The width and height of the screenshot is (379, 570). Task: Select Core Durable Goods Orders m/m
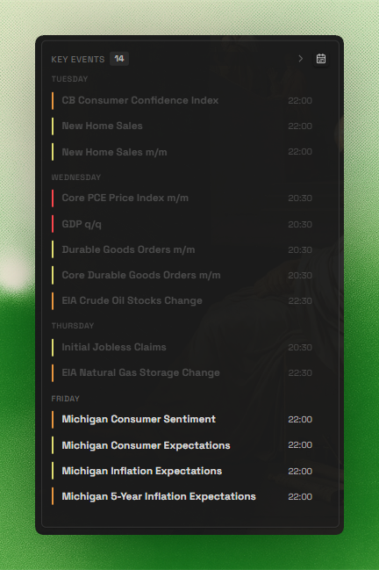pyautogui.click(x=182, y=275)
